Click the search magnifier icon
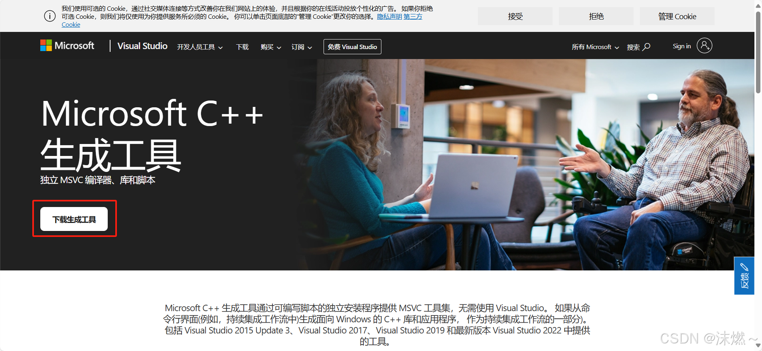The image size is (762, 351). pyautogui.click(x=646, y=47)
